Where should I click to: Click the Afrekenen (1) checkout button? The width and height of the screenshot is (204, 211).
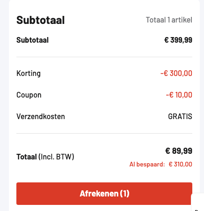[104, 194]
